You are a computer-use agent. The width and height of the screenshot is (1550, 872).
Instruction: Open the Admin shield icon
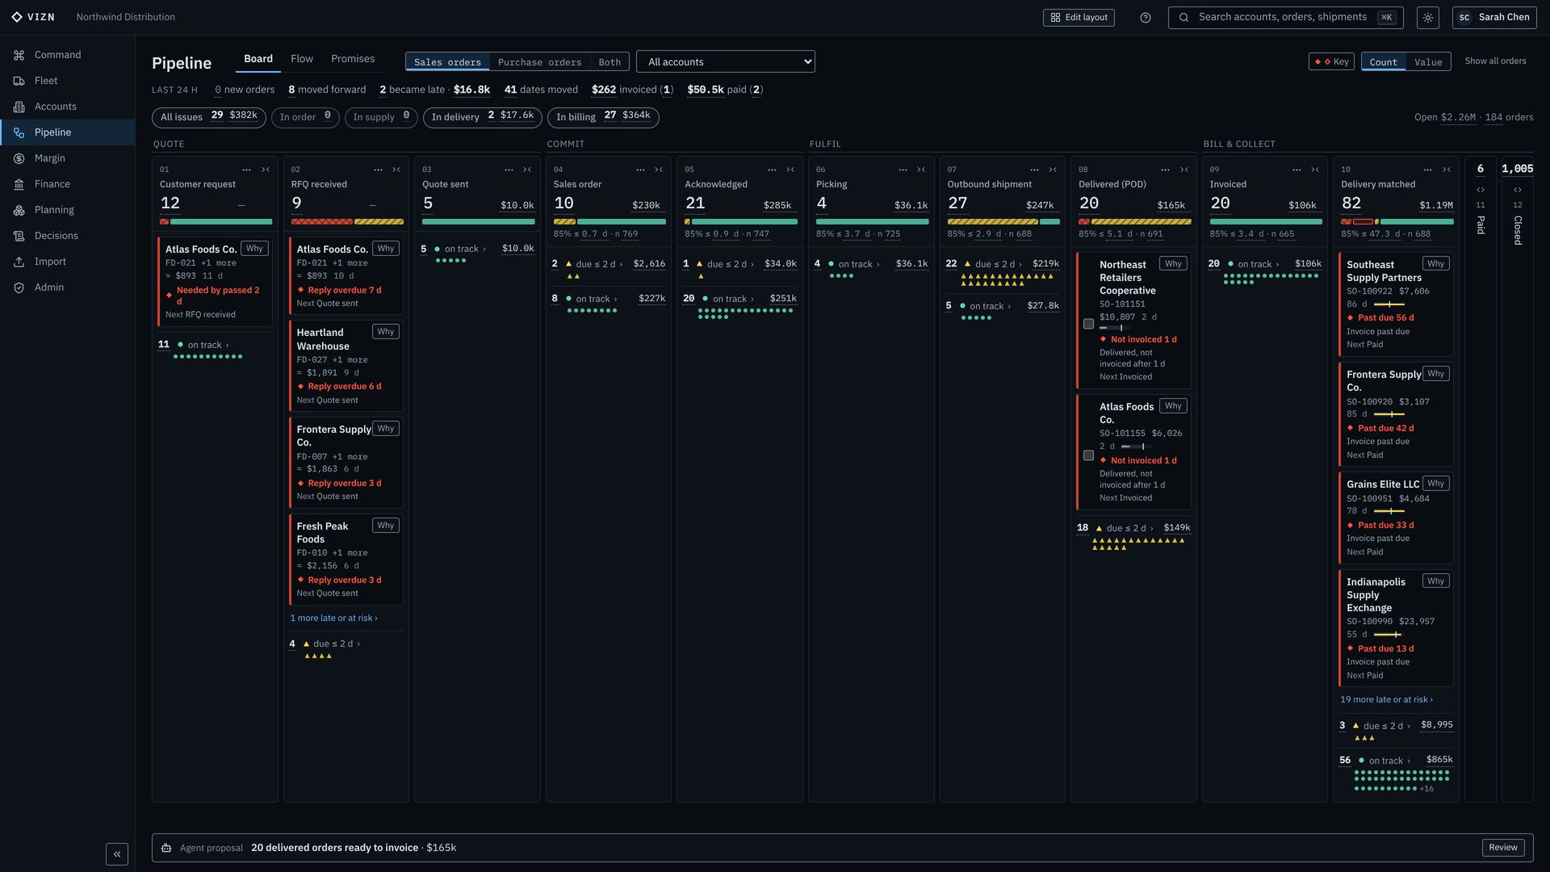click(19, 287)
